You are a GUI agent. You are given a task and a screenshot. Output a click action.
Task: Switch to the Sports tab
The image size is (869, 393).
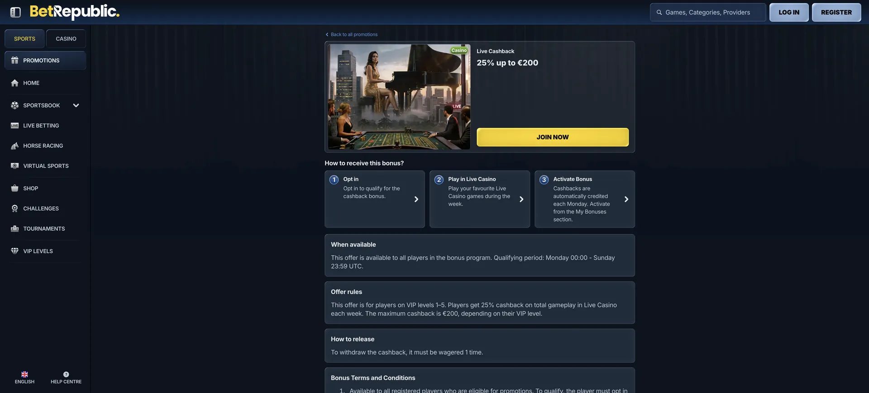(24, 39)
